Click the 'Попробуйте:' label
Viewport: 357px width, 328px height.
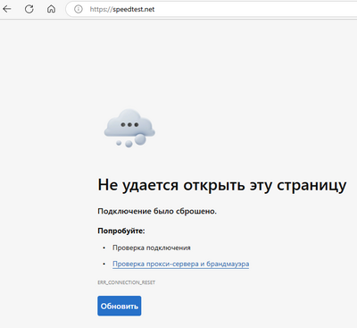click(121, 231)
